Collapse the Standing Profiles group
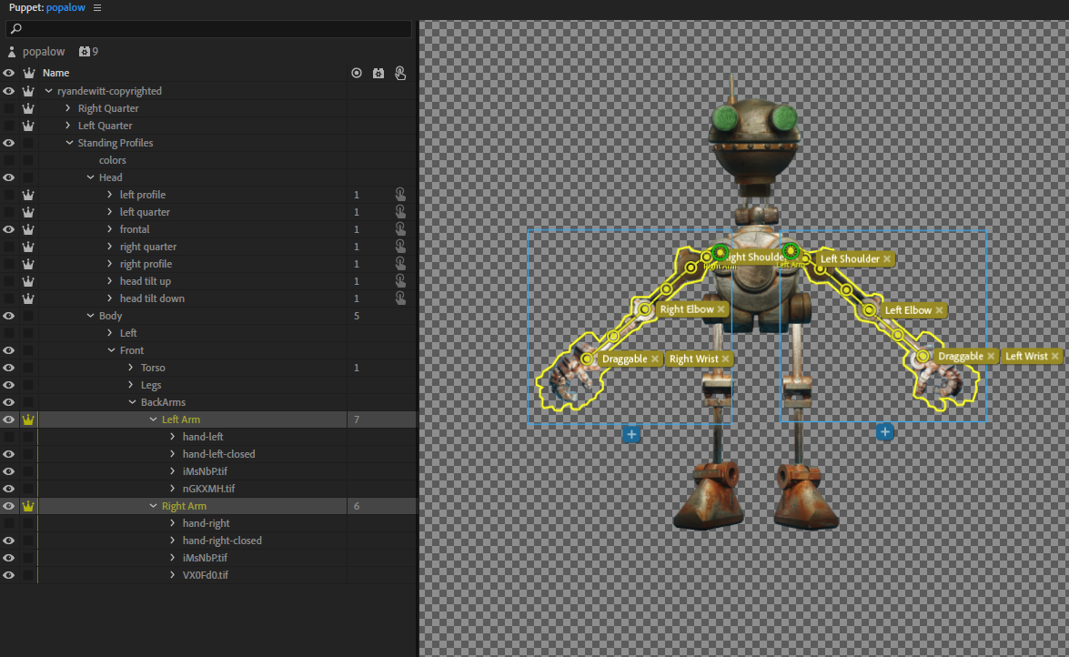Viewport: 1069px width, 657px height. click(67, 142)
